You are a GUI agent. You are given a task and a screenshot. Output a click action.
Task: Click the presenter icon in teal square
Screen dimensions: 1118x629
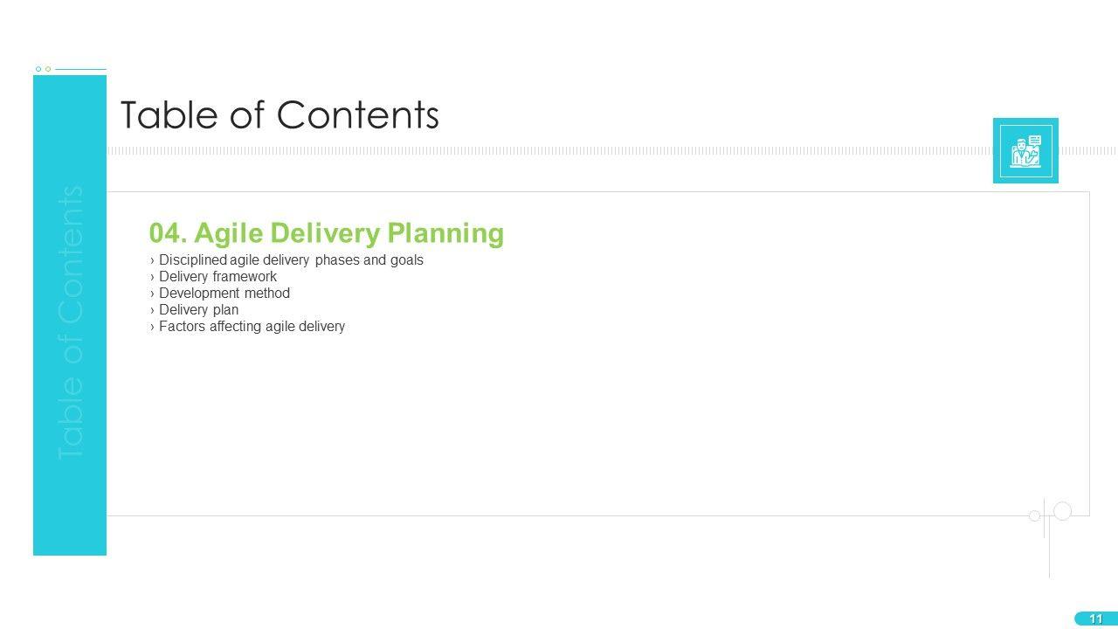click(x=1025, y=151)
